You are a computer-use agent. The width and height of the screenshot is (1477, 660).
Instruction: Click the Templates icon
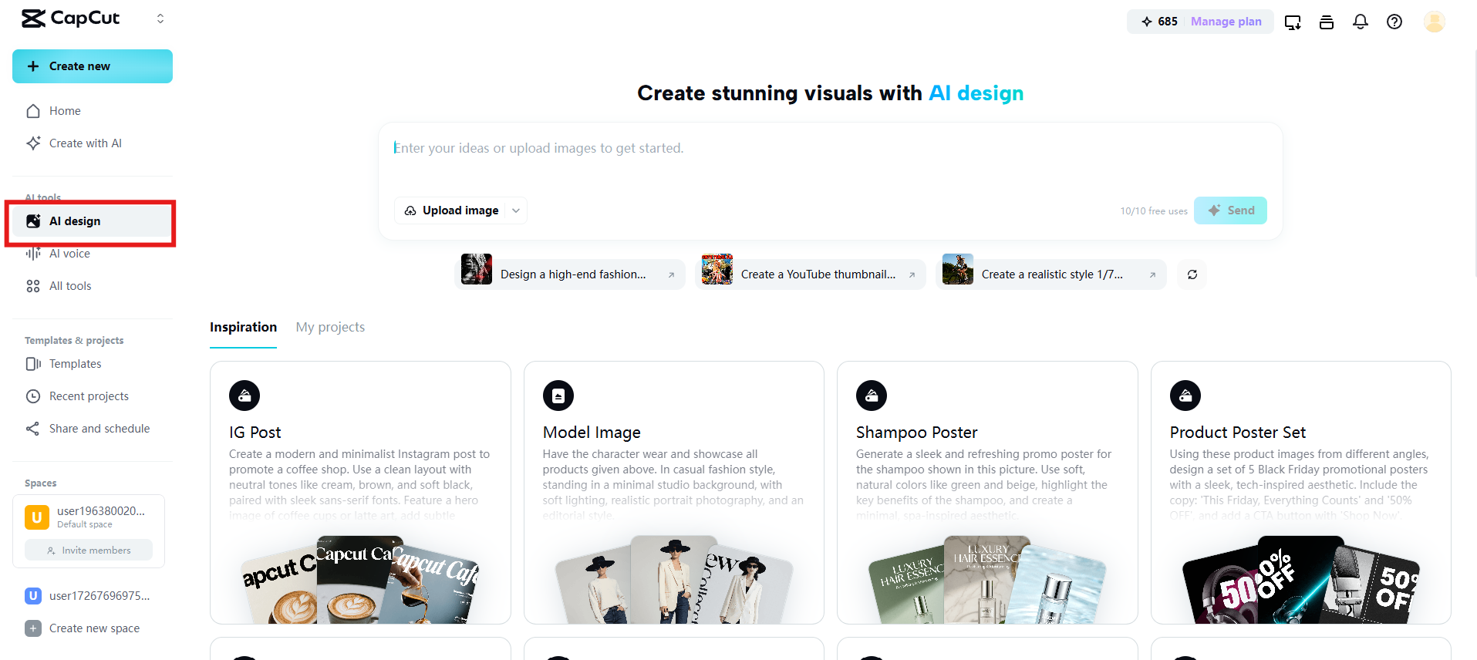(33, 364)
